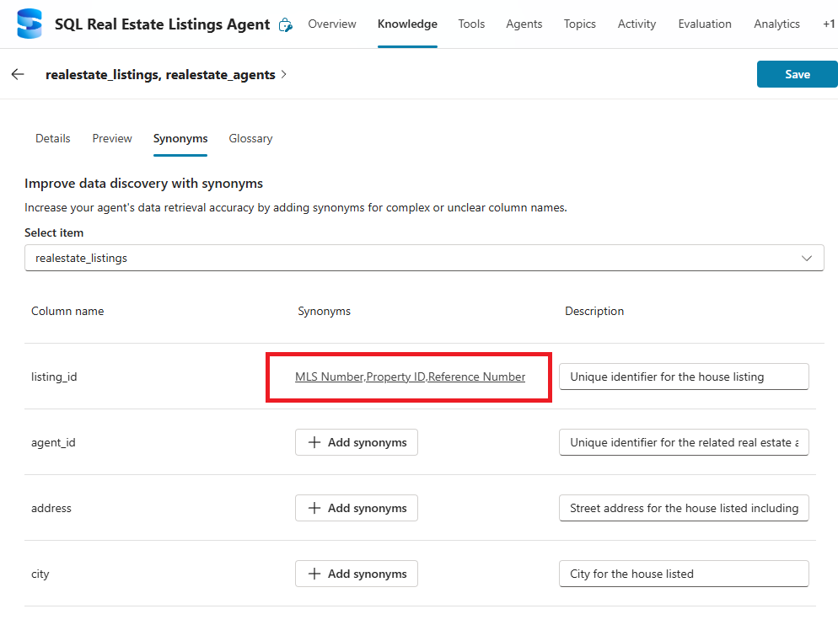
Task: Click the city description field
Action: point(684,574)
